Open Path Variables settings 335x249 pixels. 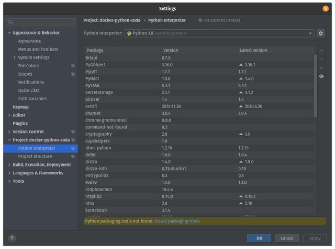[32, 99]
